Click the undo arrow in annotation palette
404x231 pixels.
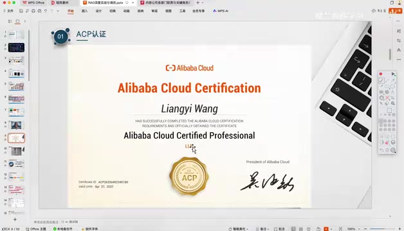[381, 150]
